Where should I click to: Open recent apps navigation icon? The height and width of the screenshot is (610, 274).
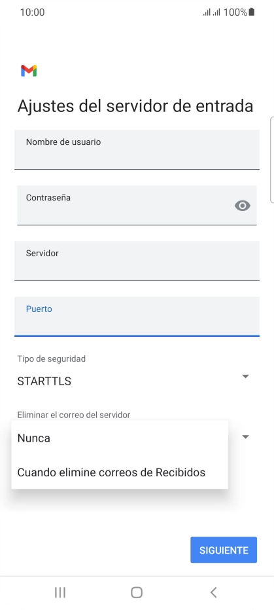pyautogui.click(x=60, y=592)
